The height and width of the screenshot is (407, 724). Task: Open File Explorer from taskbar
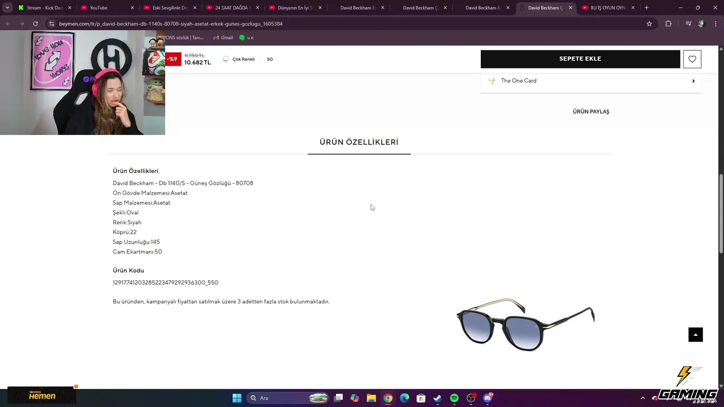coord(371,398)
